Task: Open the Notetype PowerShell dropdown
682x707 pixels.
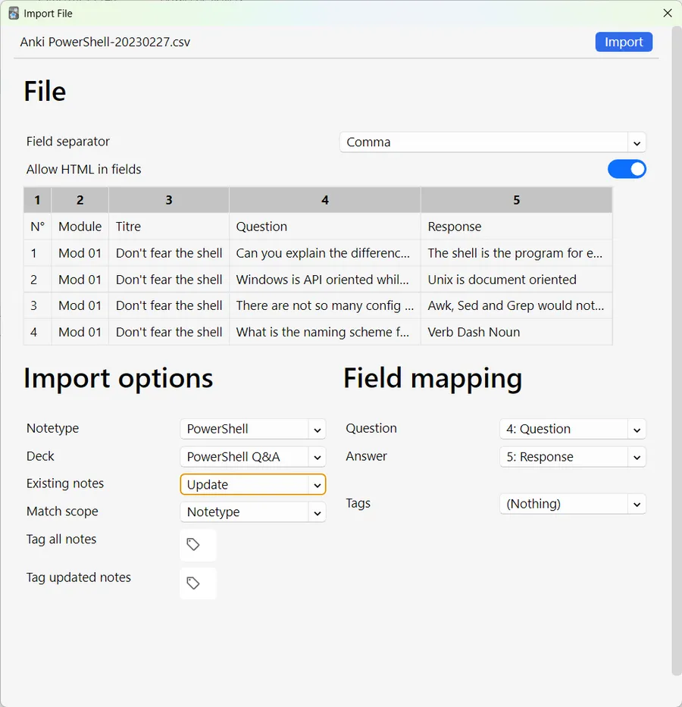Action: (253, 429)
